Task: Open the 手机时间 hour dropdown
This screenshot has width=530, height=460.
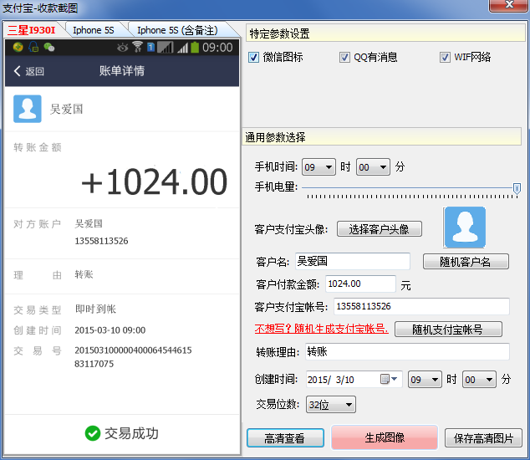Action: point(319,167)
